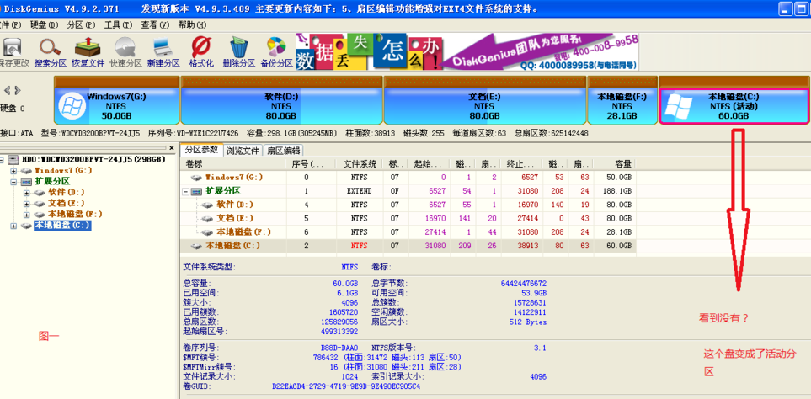Image resolution: width=811 pixels, height=399 pixels.
Task: Click the new version update notice in title bar
Action: pos(339,8)
